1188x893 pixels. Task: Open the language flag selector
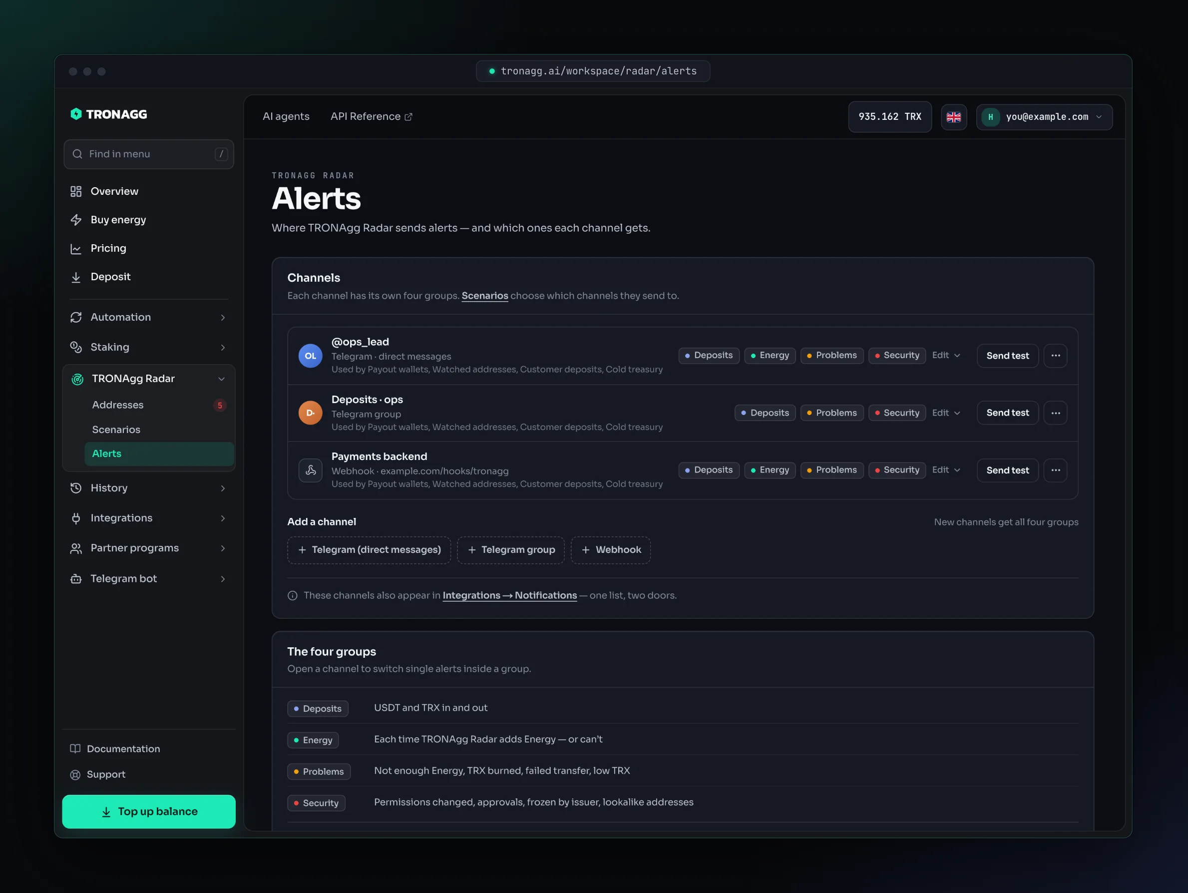(x=953, y=116)
